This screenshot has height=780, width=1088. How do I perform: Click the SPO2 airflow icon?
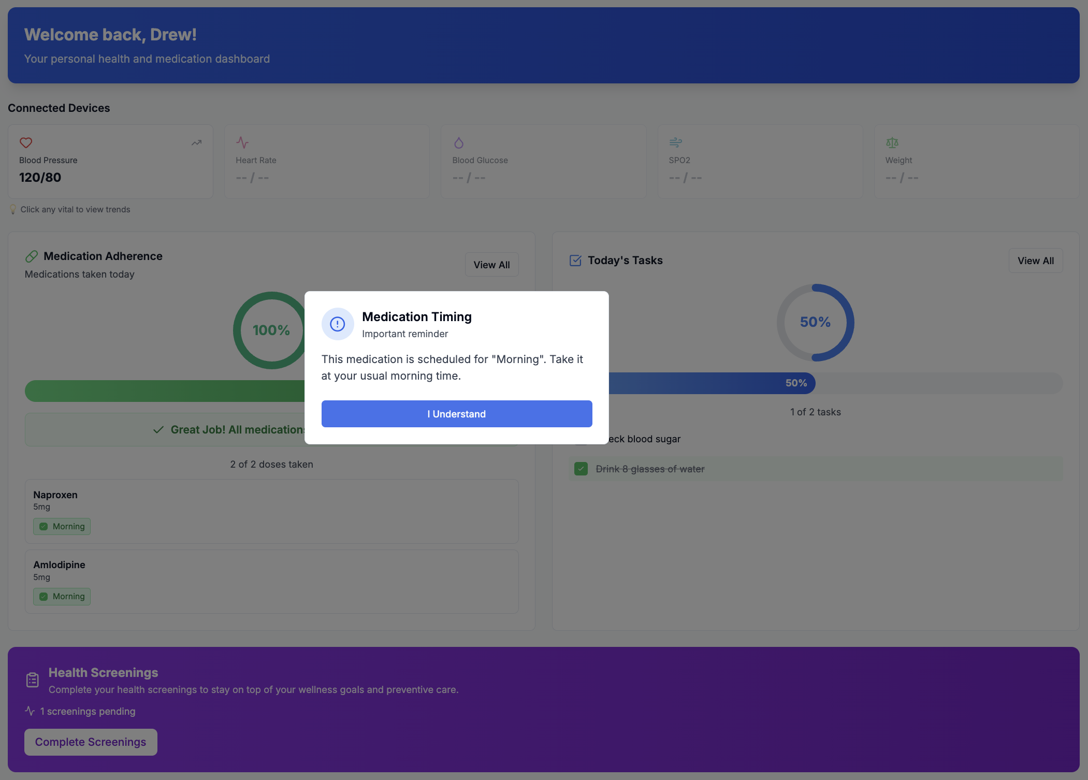click(676, 142)
